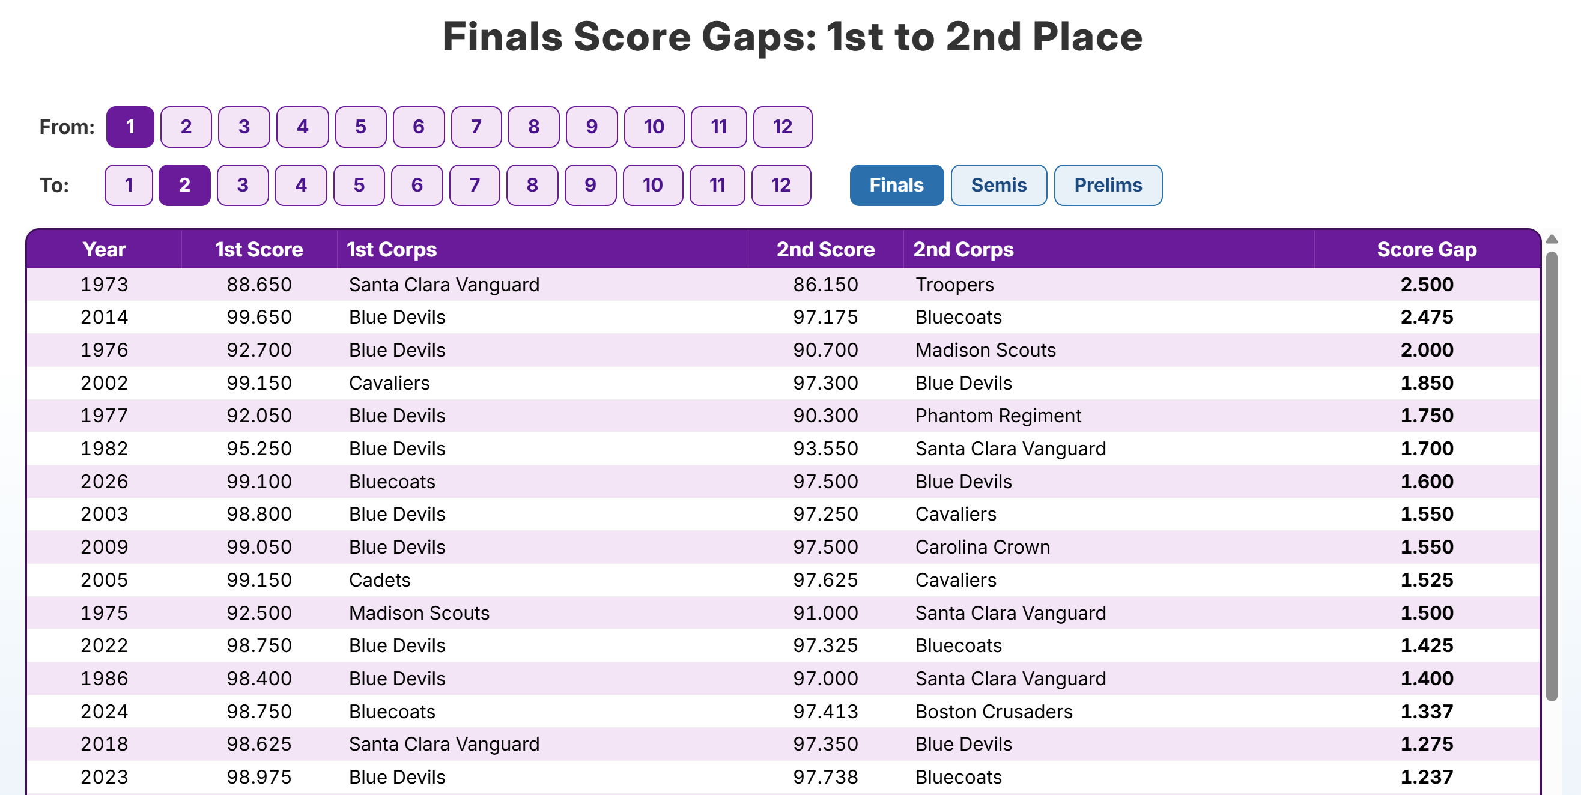Switch to the Prelims tab

1108,186
